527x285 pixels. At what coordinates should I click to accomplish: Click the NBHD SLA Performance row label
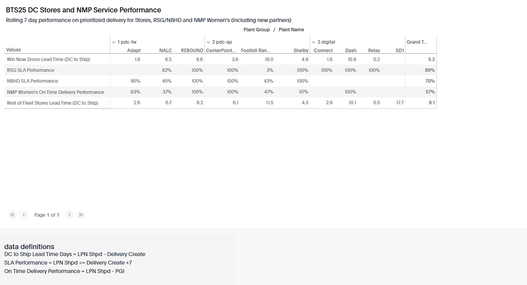click(x=32, y=81)
